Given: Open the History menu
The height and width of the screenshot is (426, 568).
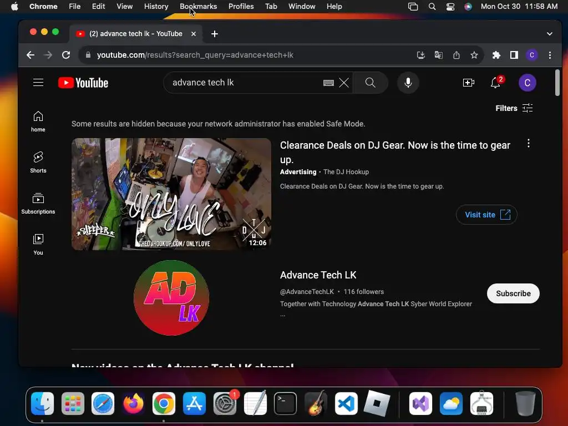Looking at the screenshot, I should 156,7.
